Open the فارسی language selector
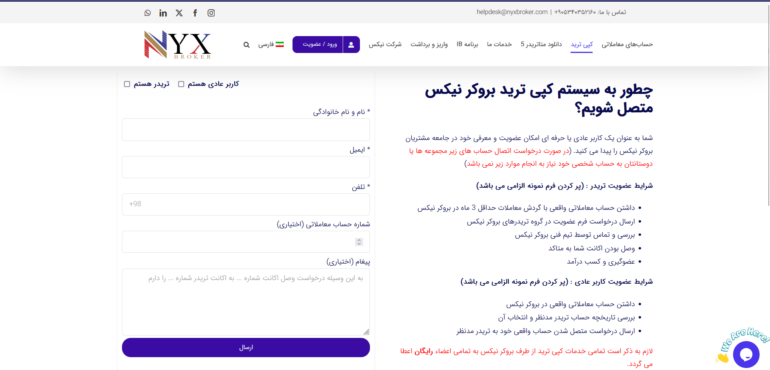 (x=271, y=44)
